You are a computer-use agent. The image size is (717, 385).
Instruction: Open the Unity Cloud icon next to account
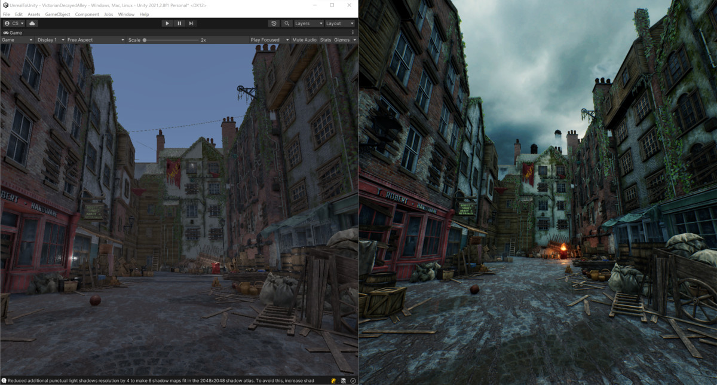(x=32, y=23)
